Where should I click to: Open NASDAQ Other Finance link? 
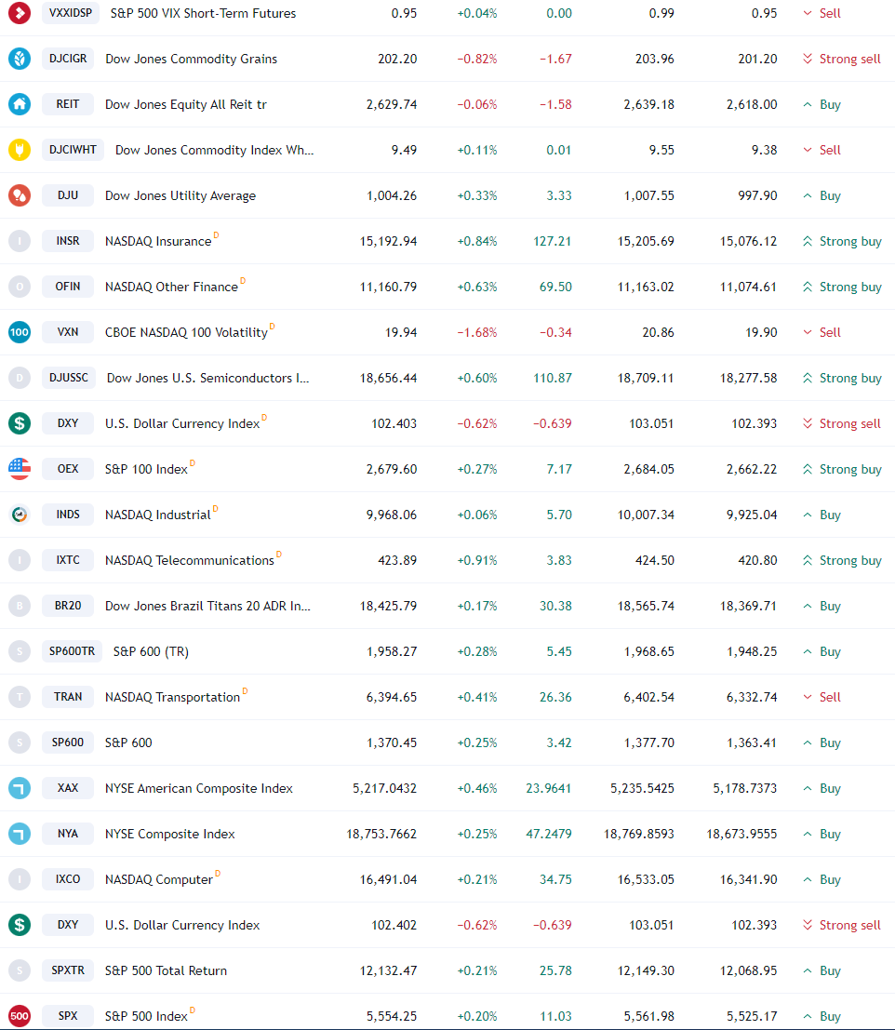[171, 288]
